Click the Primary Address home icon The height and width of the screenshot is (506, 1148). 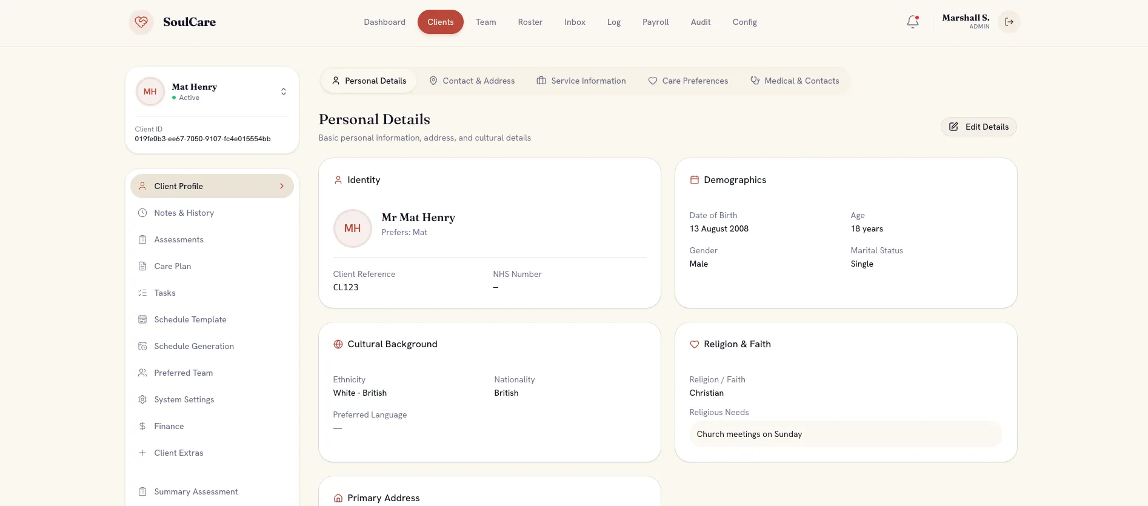pyautogui.click(x=338, y=498)
